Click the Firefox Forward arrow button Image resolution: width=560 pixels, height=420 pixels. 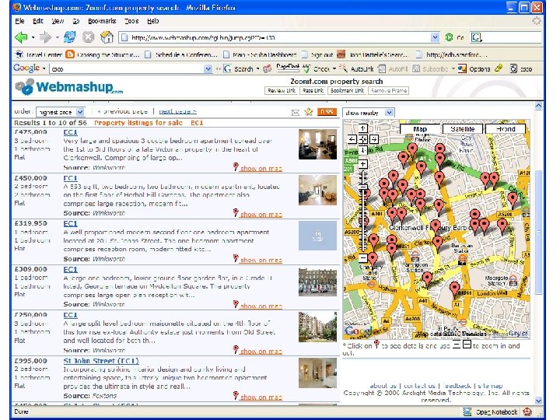46,37
